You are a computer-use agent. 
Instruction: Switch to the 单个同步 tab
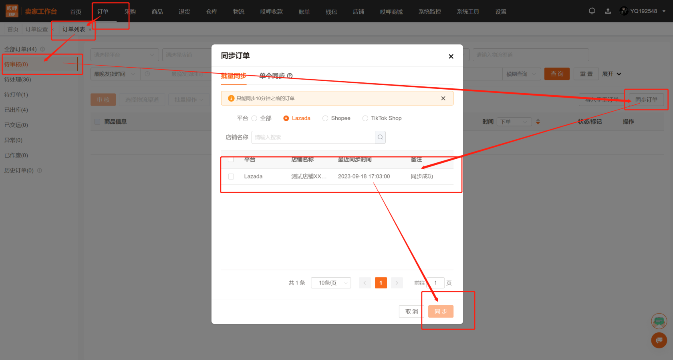[x=272, y=76]
